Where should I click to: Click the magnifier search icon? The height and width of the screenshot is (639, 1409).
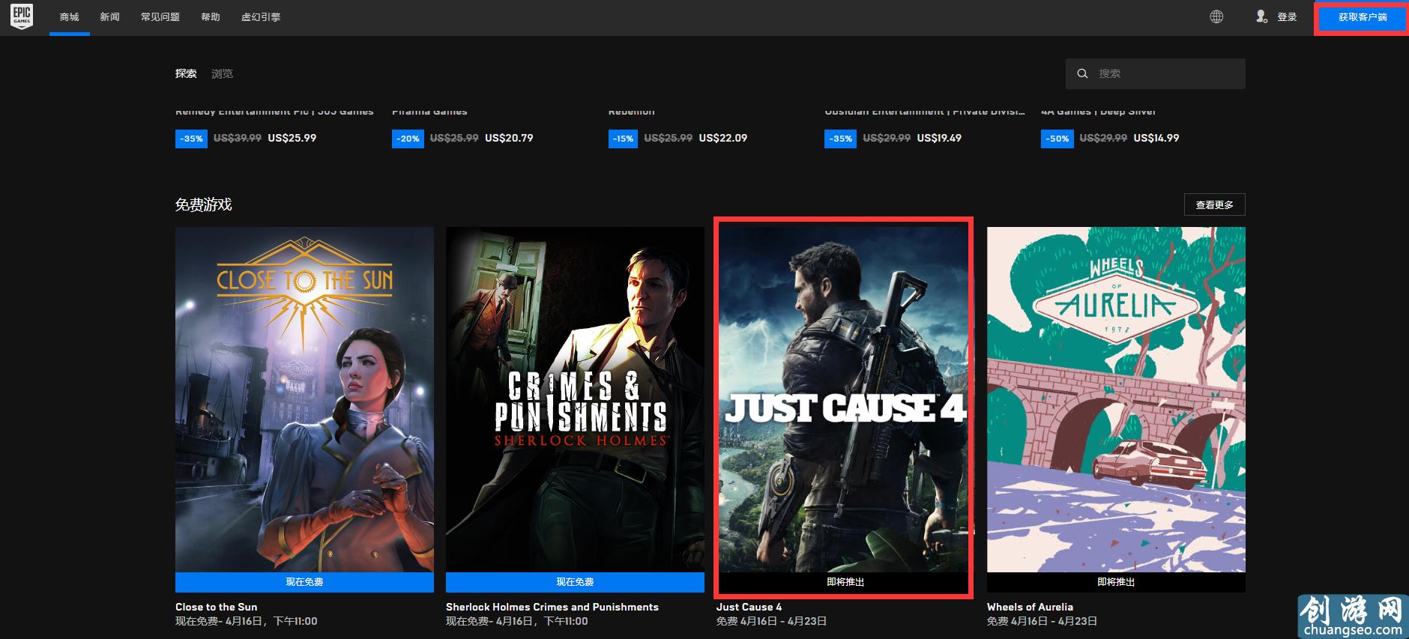[x=1082, y=73]
